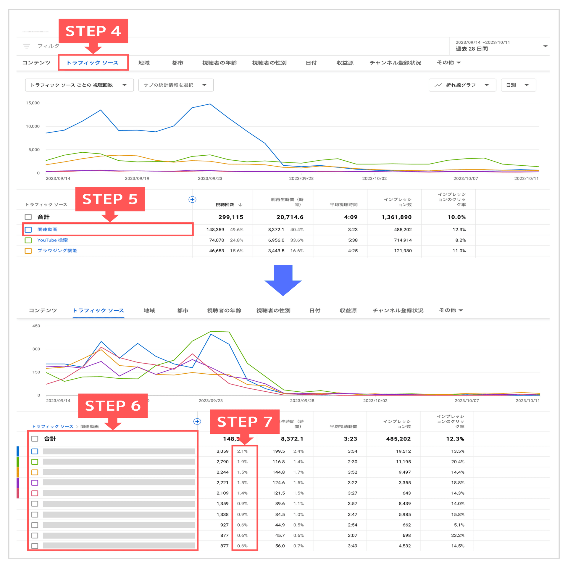This screenshot has height=568, width=568.
Task: Click the トラフィック ソース breadcrumb link
Action: [52, 426]
